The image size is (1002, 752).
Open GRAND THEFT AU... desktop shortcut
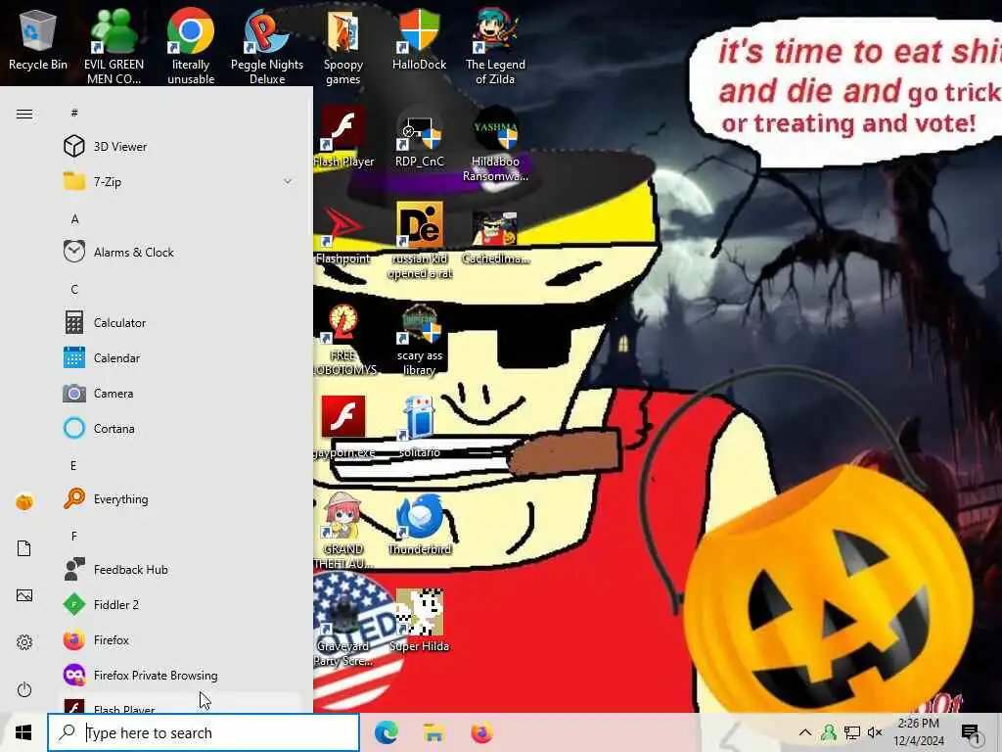click(x=343, y=531)
